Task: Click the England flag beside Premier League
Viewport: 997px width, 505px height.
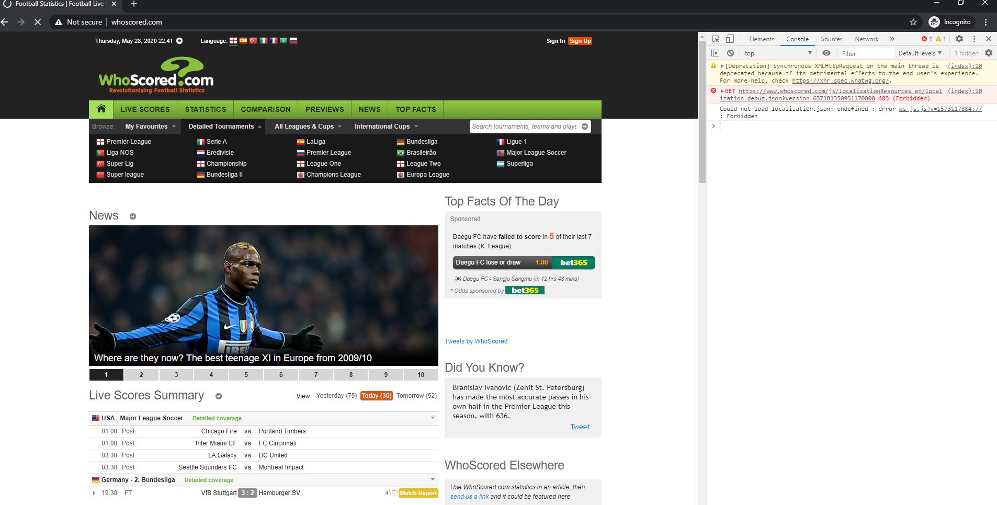Action: click(100, 141)
